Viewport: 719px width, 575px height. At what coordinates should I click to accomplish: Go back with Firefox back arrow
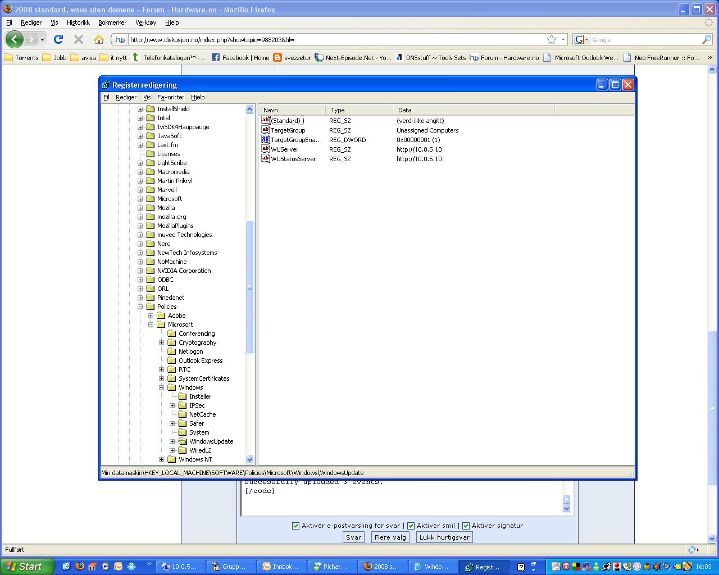[x=15, y=39]
